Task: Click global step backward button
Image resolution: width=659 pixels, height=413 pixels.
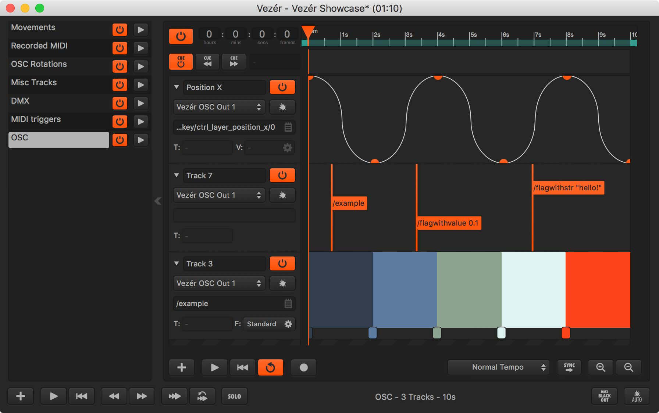Action: (114, 396)
